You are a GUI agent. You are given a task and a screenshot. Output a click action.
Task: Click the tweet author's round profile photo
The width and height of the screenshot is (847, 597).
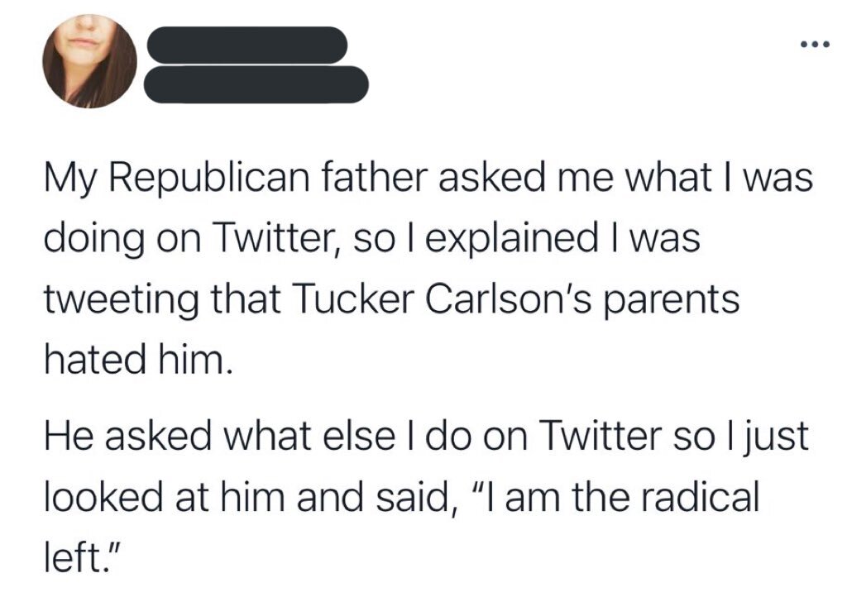pos(89,63)
